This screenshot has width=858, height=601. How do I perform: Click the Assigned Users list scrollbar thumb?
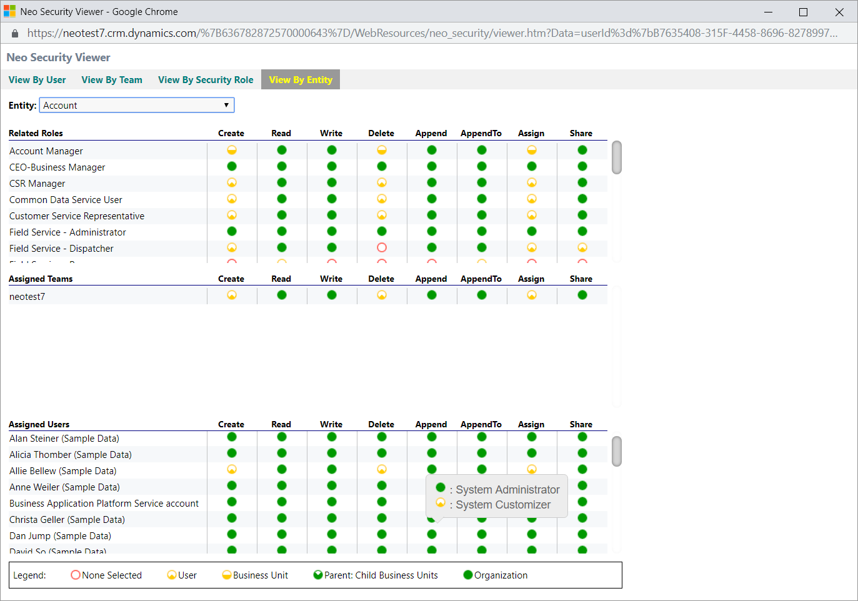[x=617, y=451]
